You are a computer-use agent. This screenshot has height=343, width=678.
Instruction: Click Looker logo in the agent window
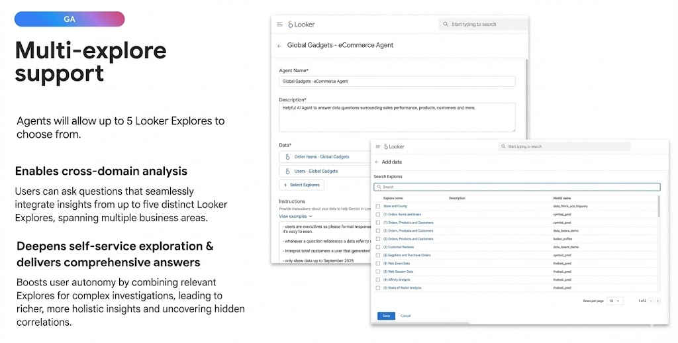[301, 24]
